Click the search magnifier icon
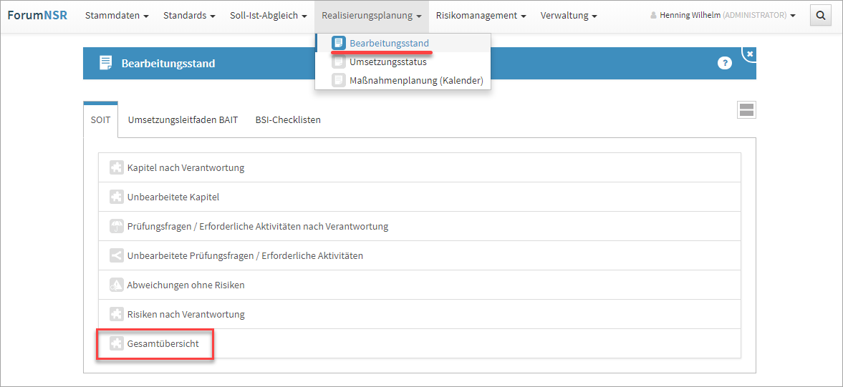This screenshot has width=843, height=387. point(820,15)
